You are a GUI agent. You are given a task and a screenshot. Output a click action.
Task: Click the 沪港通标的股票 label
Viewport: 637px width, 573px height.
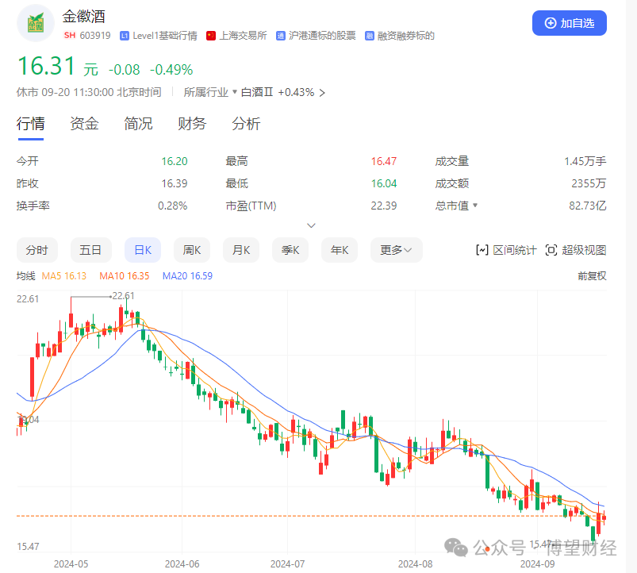point(322,36)
